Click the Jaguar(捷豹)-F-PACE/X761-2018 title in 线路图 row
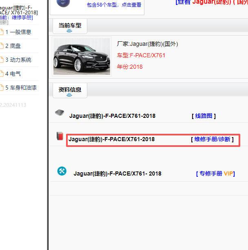The image size is (248, 250). pyautogui.click(x=113, y=116)
